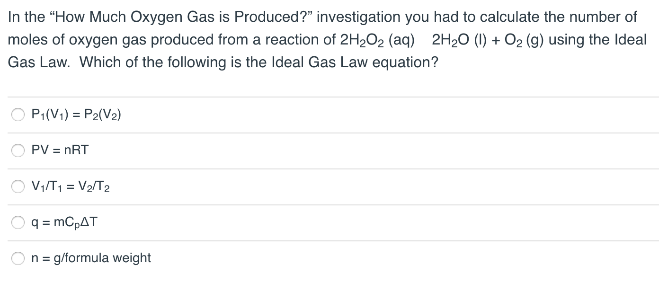Select the radio button for V1/T1 = V2/T2
Screen dimensions: 659x283
click(x=18, y=186)
